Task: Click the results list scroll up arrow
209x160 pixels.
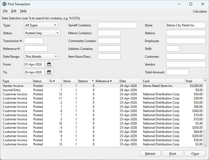Action: 205,80
